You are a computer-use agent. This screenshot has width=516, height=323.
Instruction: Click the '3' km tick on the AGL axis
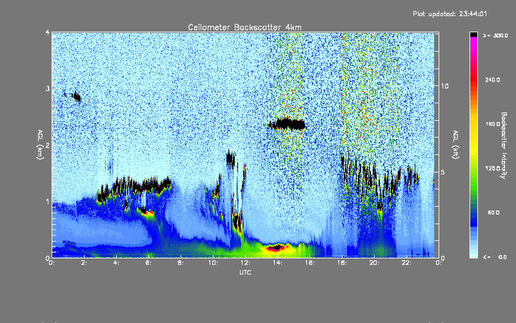tap(48, 89)
